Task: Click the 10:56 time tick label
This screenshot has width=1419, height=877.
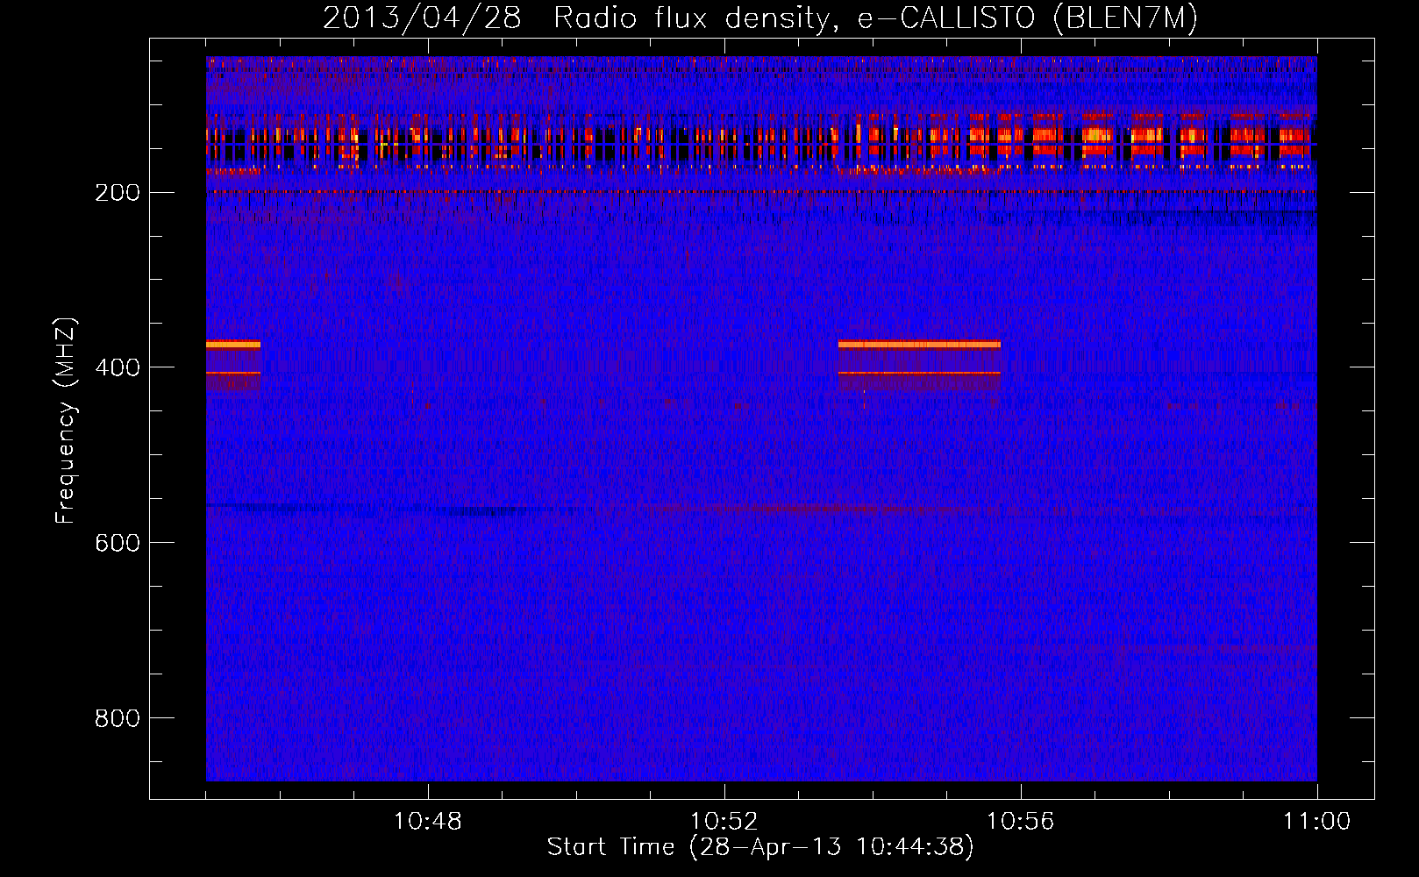Action: tap(1020, 822)
